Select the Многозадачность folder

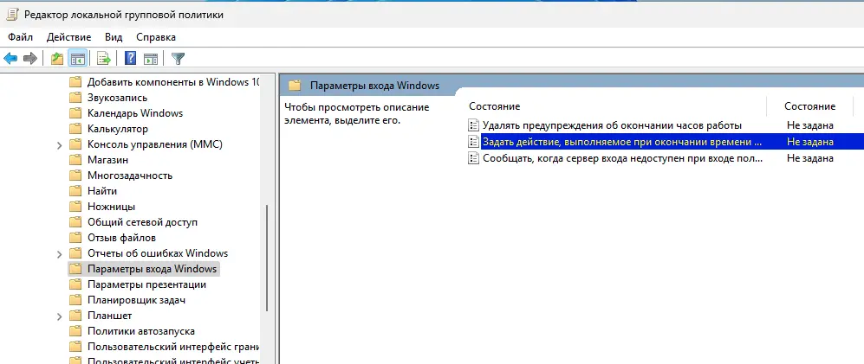(130, 176)
